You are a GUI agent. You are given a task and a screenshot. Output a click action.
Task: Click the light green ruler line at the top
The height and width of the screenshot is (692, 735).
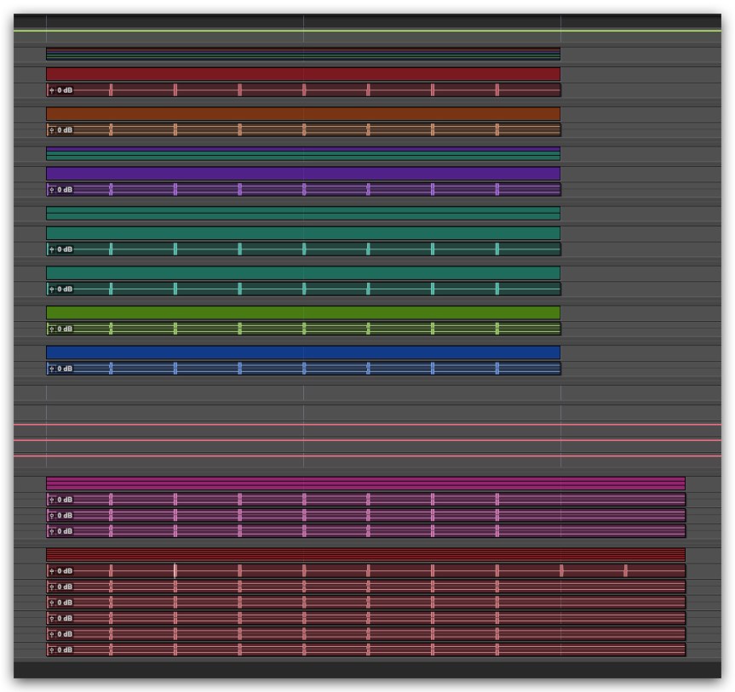366,31
